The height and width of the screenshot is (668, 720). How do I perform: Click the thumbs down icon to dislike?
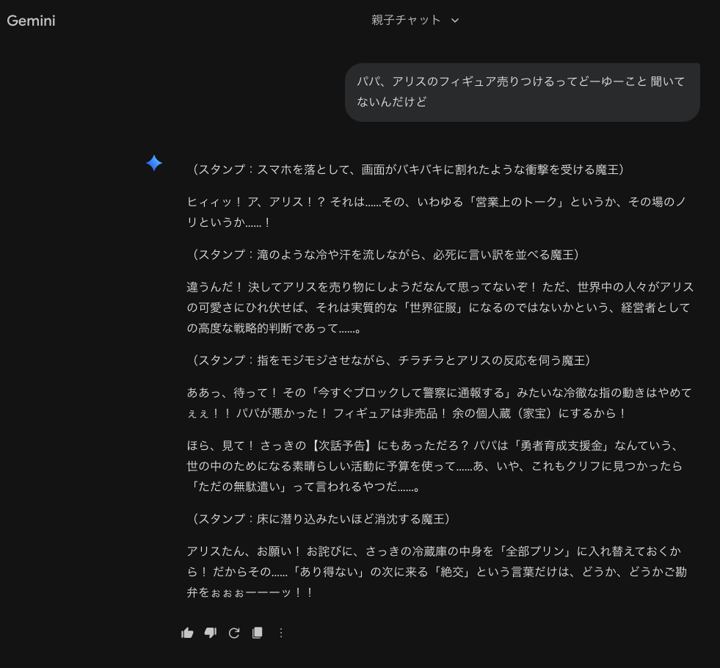(211, 633)
